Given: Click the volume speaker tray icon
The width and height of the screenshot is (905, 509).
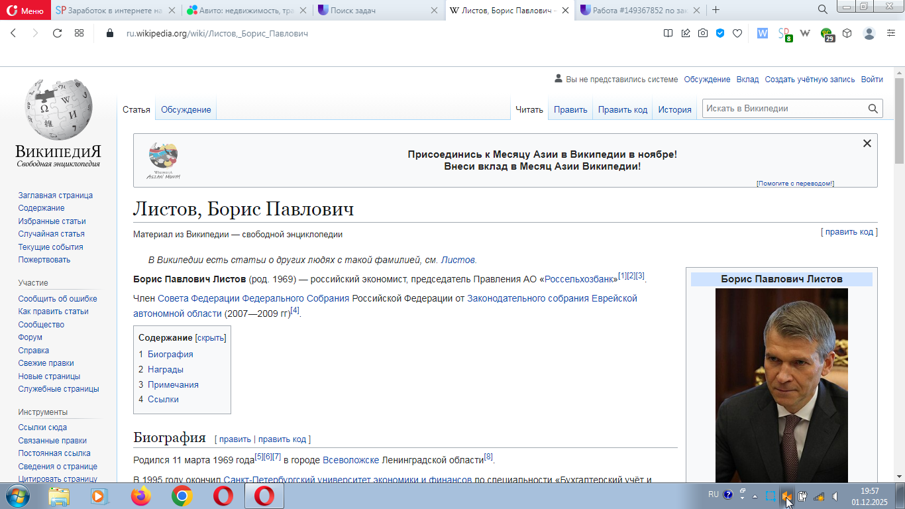Looking at the screenshot, I should 835,496.
